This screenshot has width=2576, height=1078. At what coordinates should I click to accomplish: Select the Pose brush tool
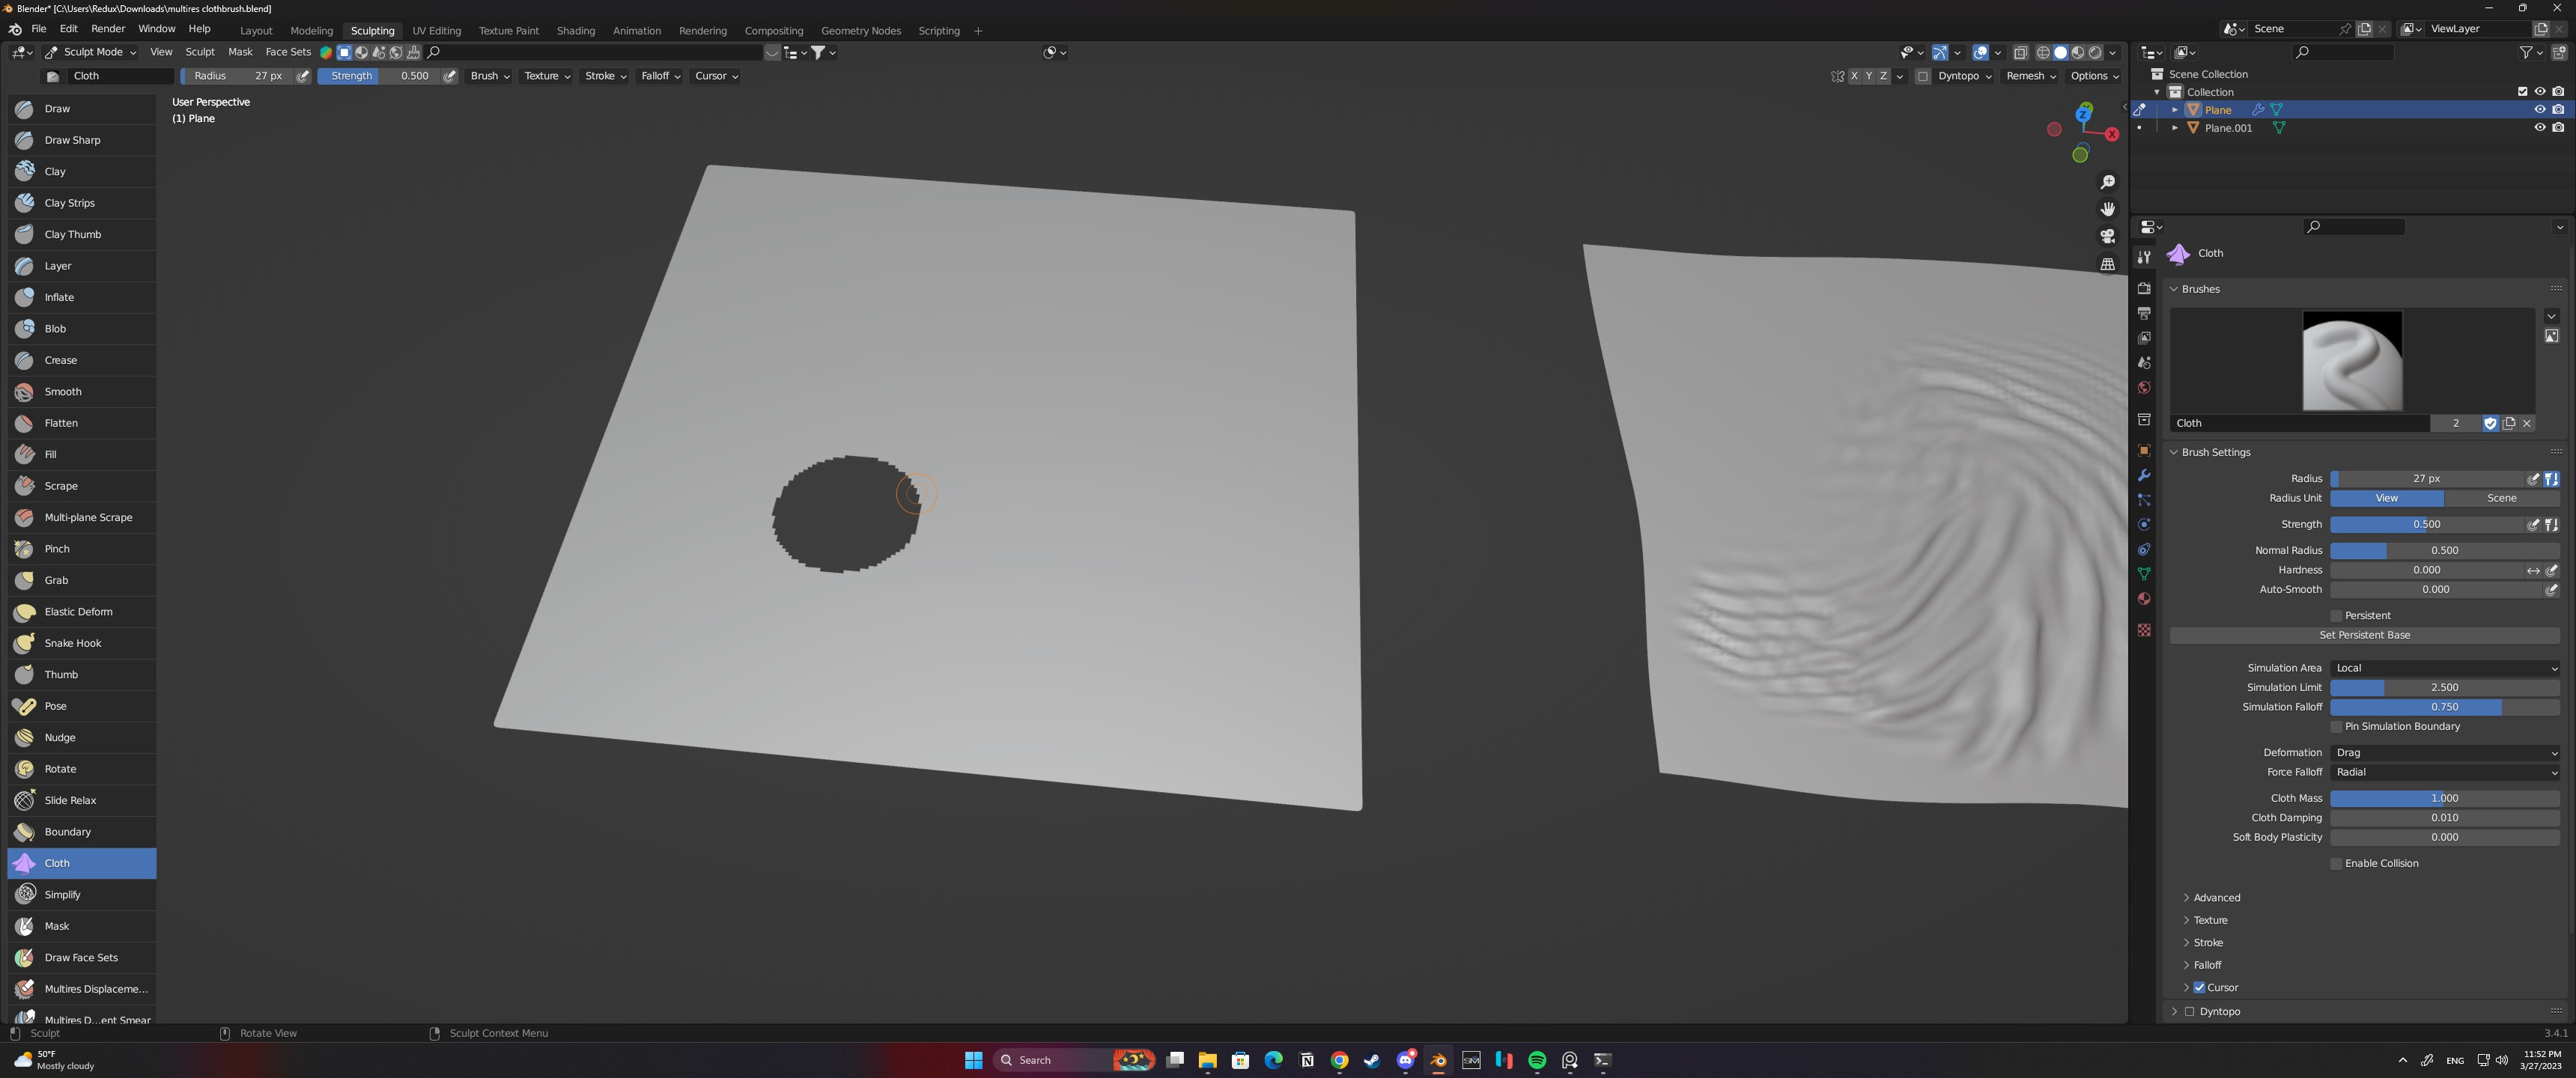point(82,706)
